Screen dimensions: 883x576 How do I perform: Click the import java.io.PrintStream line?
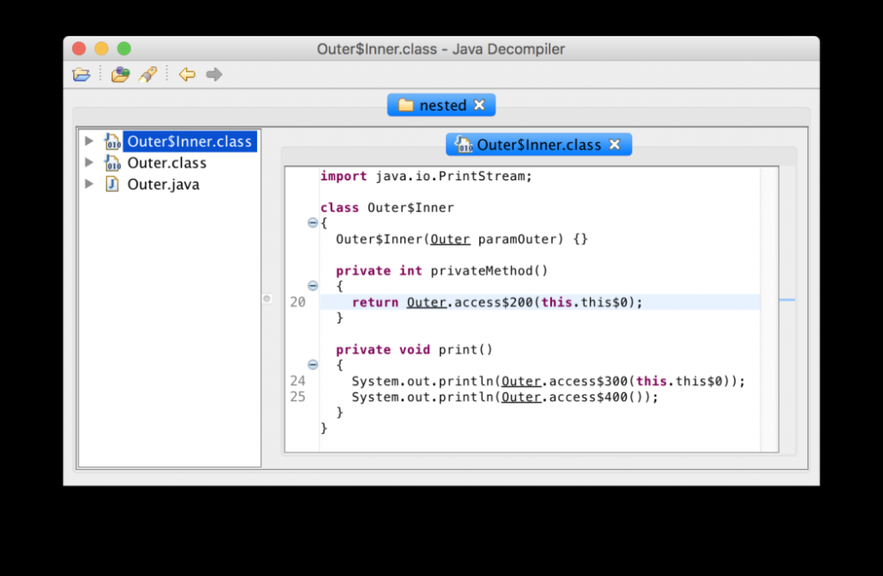click(426, 176)
